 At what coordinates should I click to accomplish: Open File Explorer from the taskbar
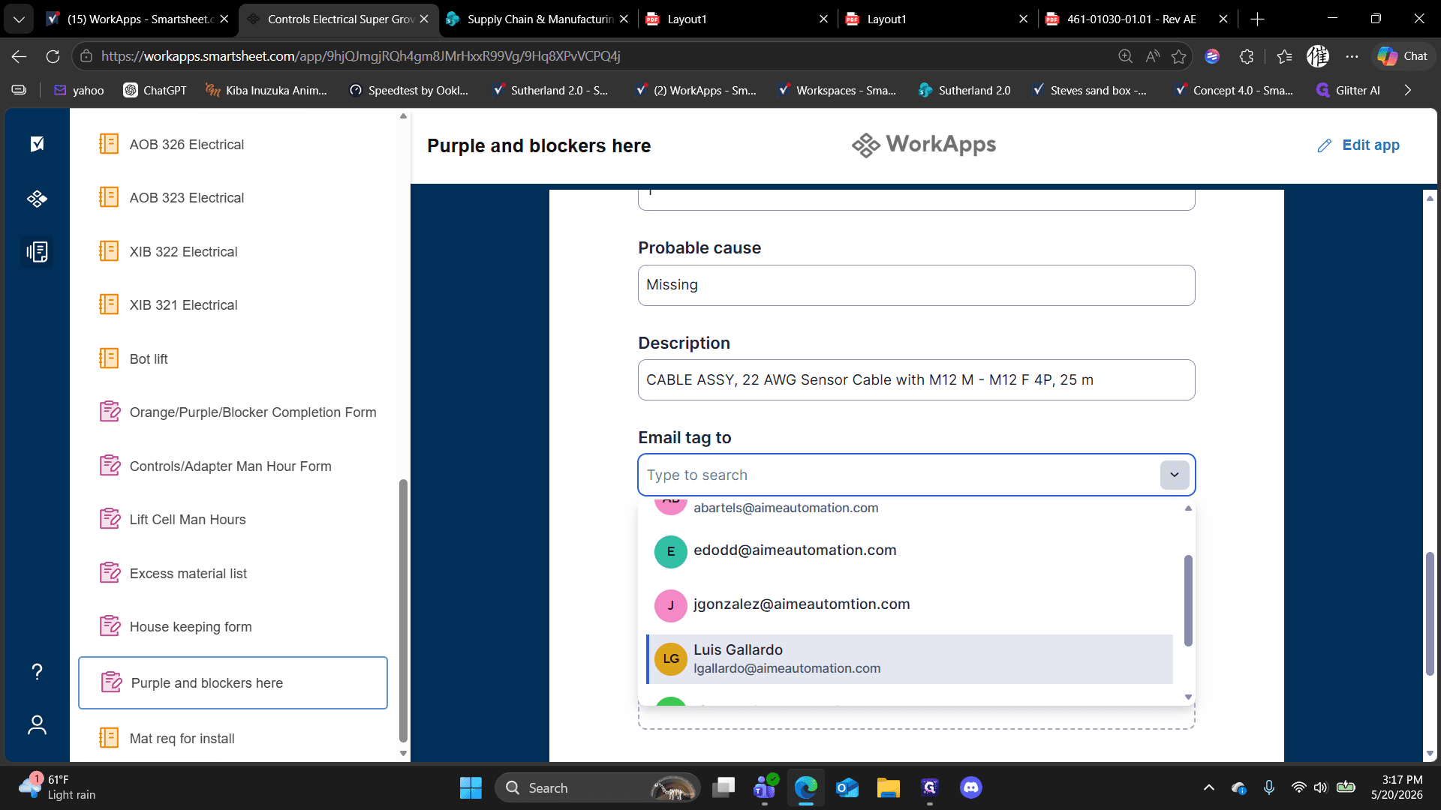pos(889,787)
